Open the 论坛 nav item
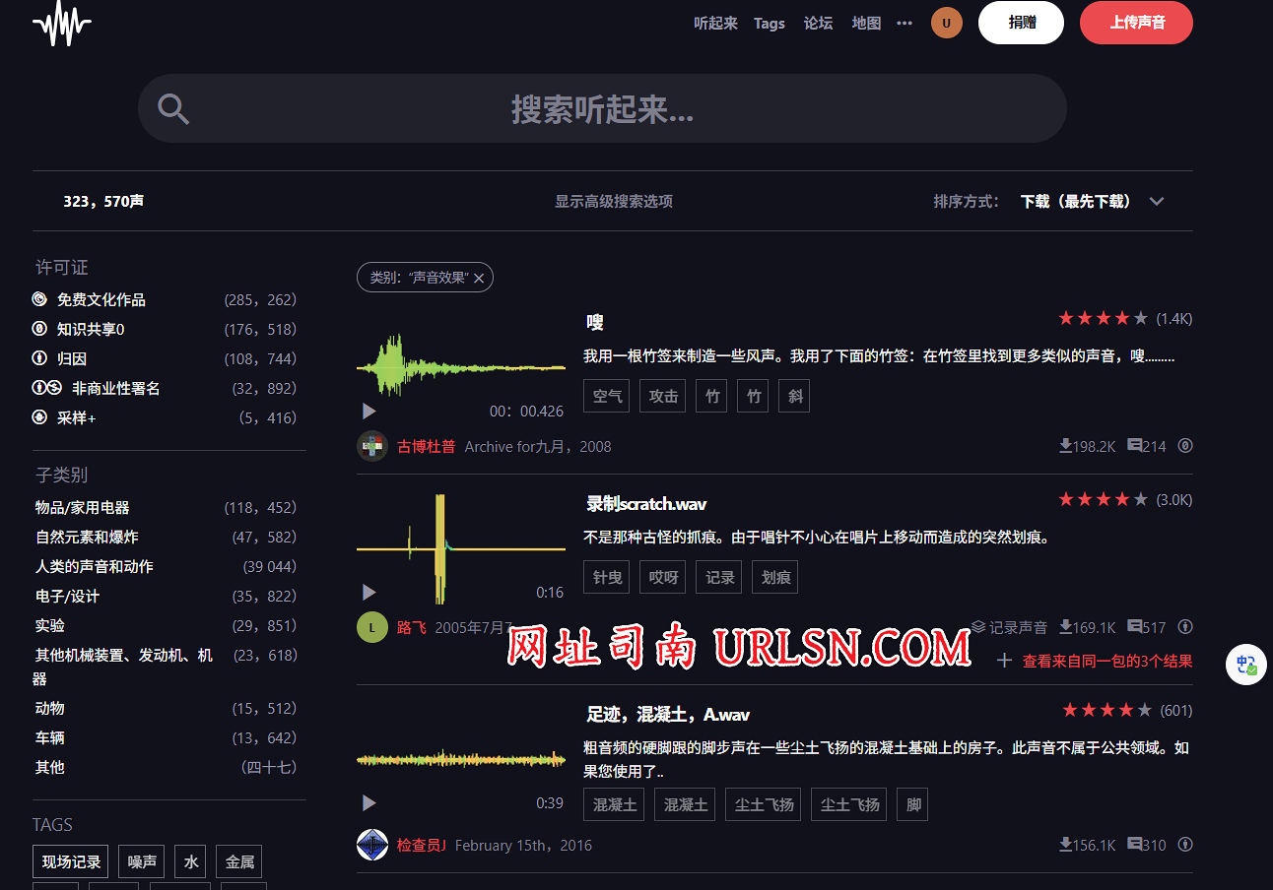The image size is (1273, 890). 818,24
